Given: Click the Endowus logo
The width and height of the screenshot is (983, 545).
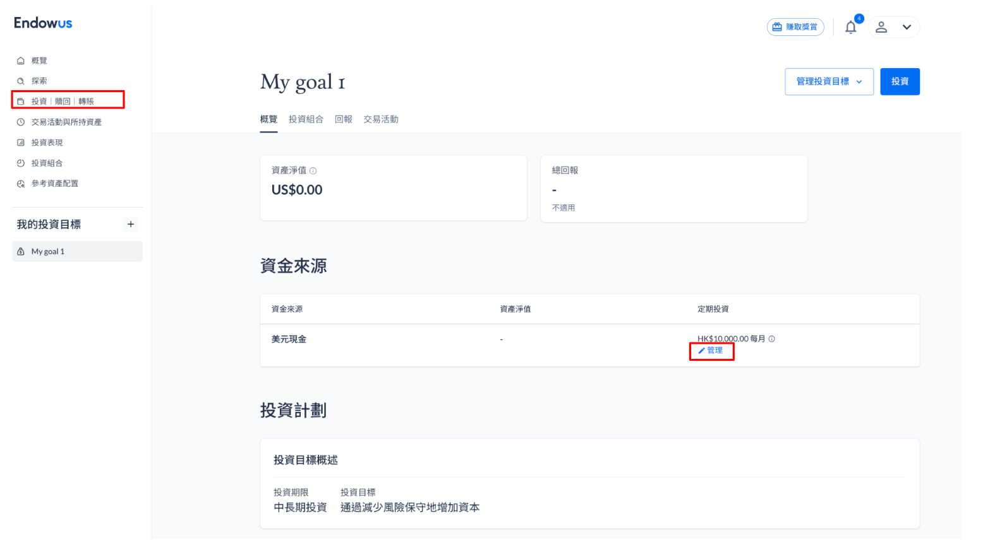Looking at the screenshot, I should (43, 23).
